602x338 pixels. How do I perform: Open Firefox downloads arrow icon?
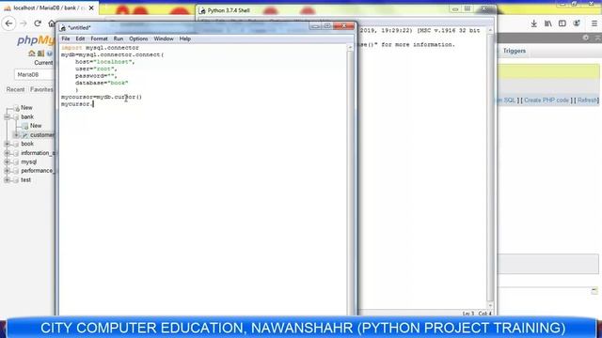click(533, 23)
